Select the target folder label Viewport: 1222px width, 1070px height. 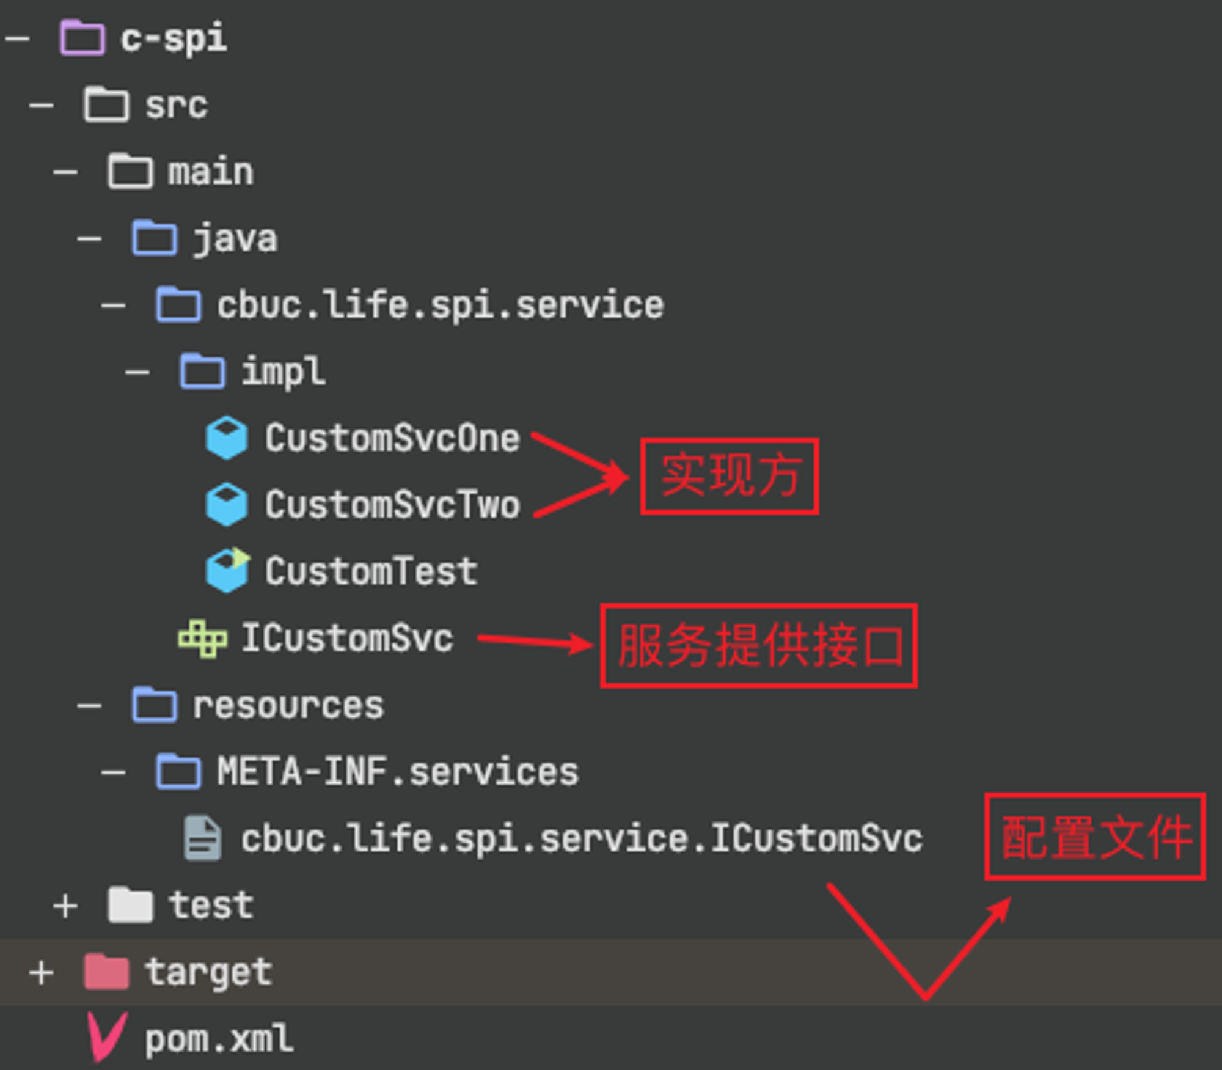[x=208, y=973]
